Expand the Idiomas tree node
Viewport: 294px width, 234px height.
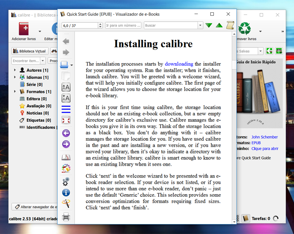15,77
